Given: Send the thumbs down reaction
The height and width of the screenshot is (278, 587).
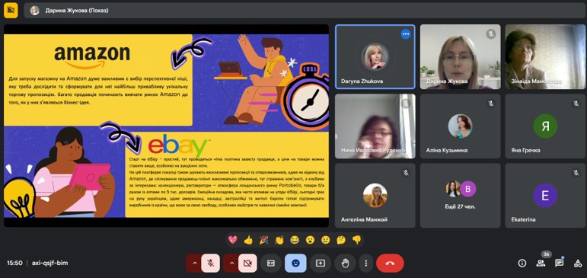Looking at the screenshot, I should click(x=356, y=240).
